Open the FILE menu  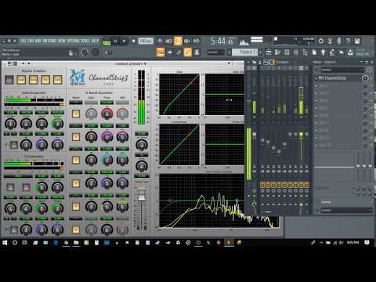(x=23, y=41)
